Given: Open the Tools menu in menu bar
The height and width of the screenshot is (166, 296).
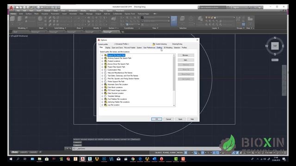Looking at the screenshot, I should click(x=55, y=11).
